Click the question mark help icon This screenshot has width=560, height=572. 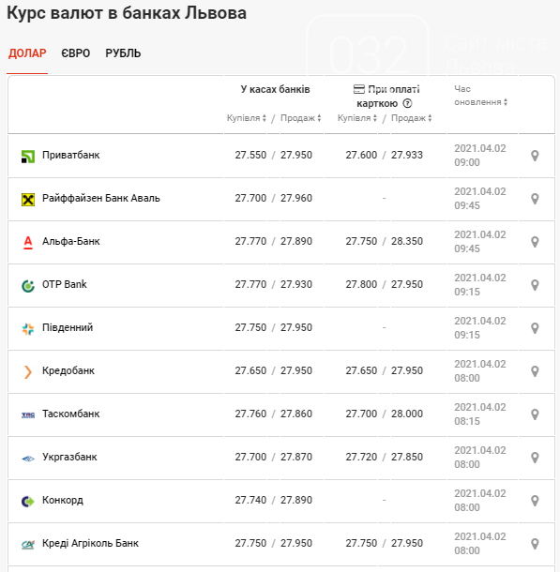(407, 103)
